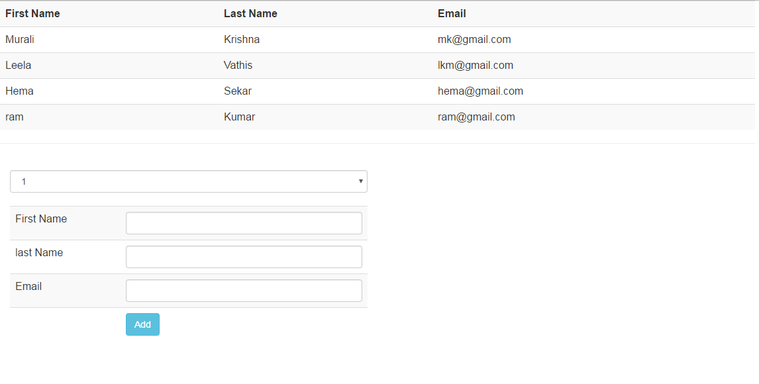Click the ram@gmail.com email cell
Image resolution: width=759 pixels, height=384 pixels.
pos(476,117)
